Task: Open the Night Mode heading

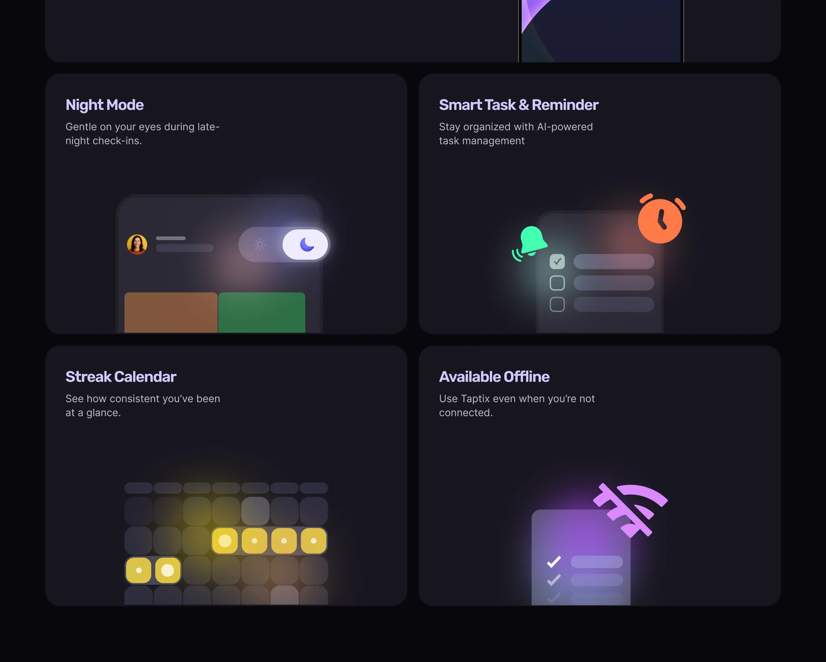Action: 105,105
